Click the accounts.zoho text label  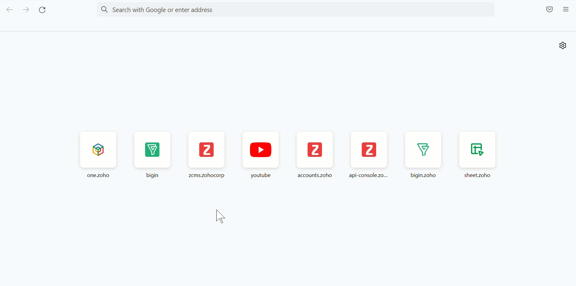[315, 175]
